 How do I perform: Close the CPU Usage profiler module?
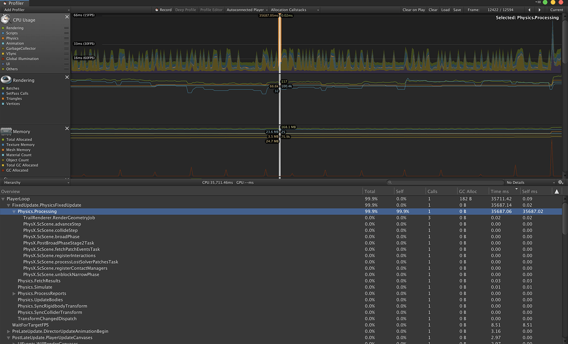coord(67,17)
